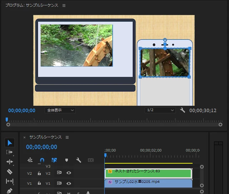Click fx badge on サンプル02水車0205.mp4 clip
The height and width of the screenshot is (194, 229).
[110, 182]
